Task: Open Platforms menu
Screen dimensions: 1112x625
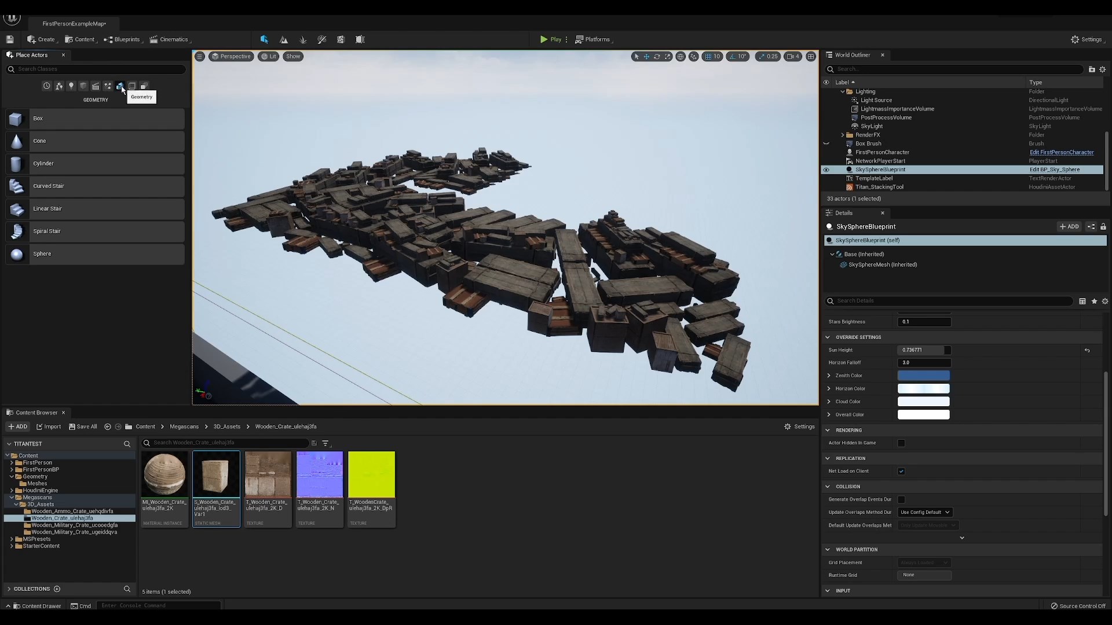Action: 594,39
